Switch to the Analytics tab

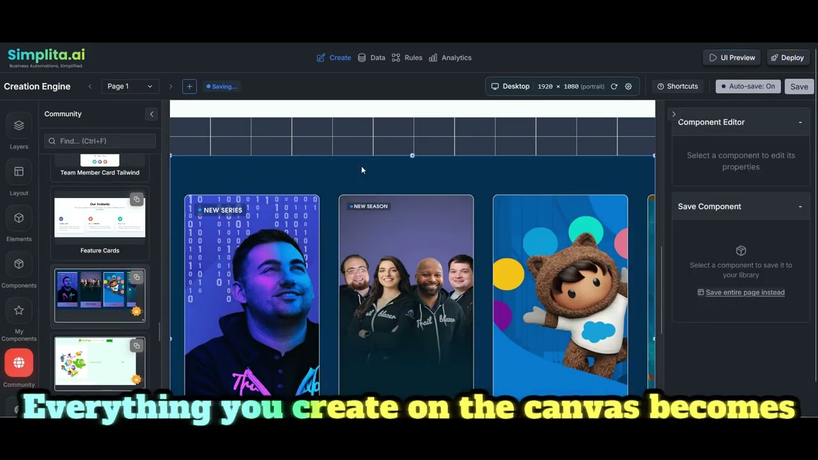pyautogui.click(x=450, y=57)
